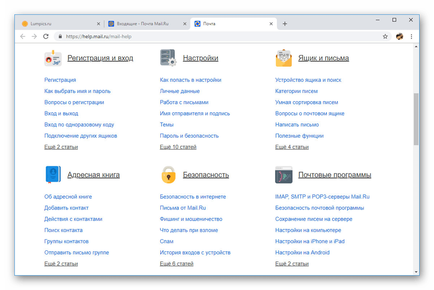
Task: Click the Регистрация и вход ID card icon
Action: click(x=53, y=58)
